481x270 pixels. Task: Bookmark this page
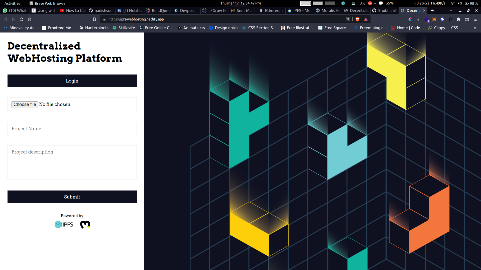click(94, 19)
